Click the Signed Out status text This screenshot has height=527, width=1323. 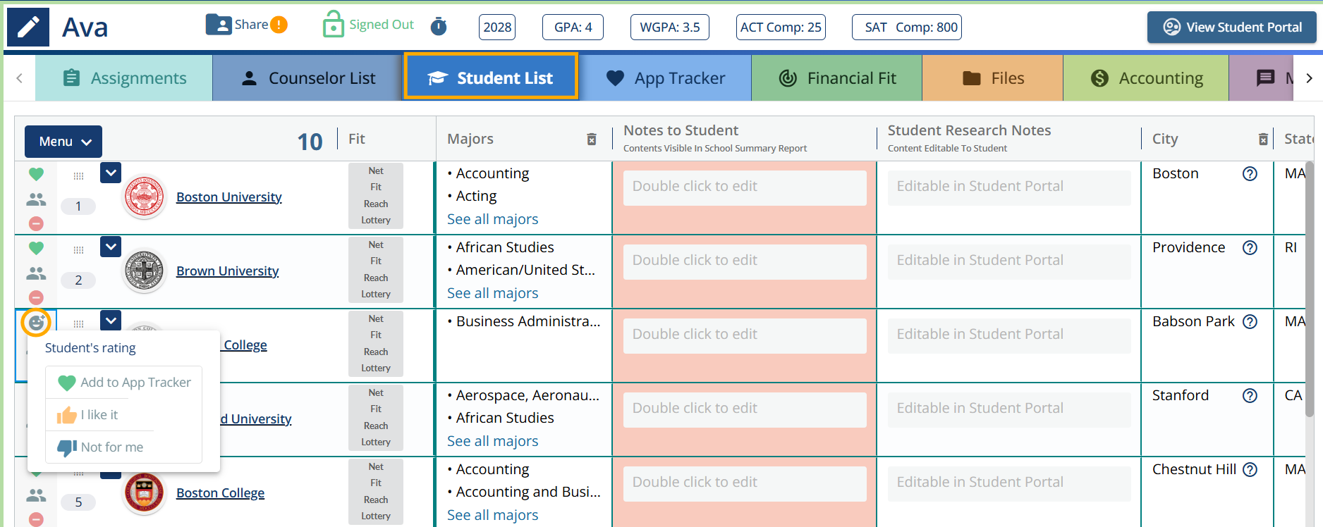click(x=382, y=25)
